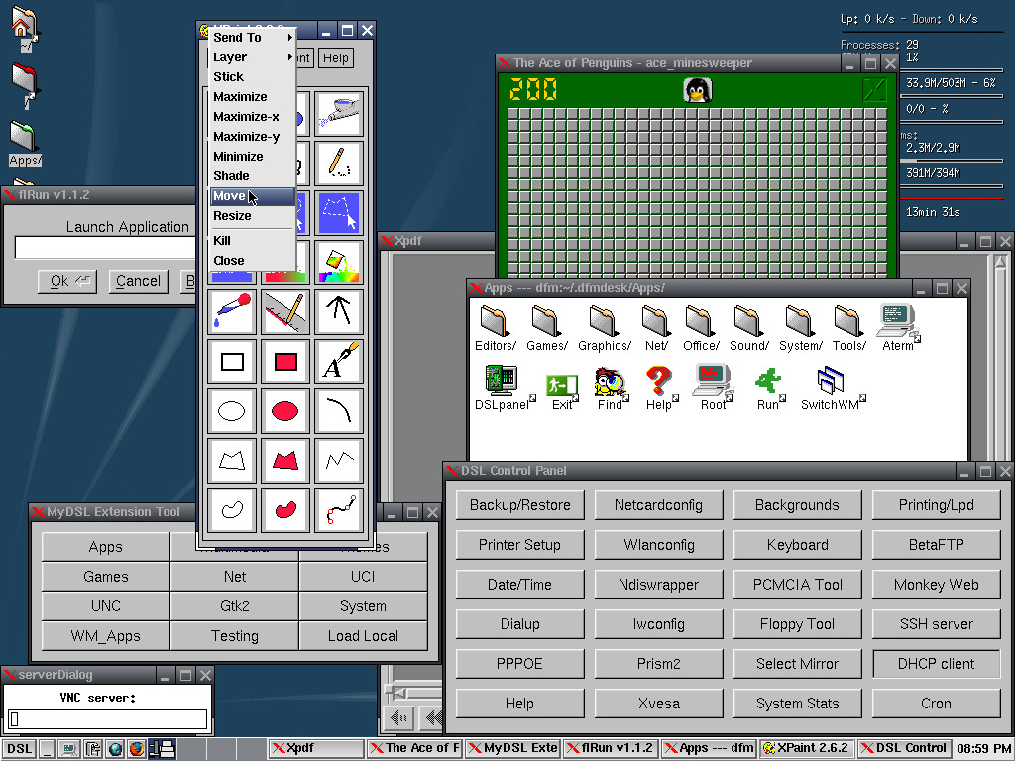
Task: Open the Run icon in Apps window
Action: point(768,388)
